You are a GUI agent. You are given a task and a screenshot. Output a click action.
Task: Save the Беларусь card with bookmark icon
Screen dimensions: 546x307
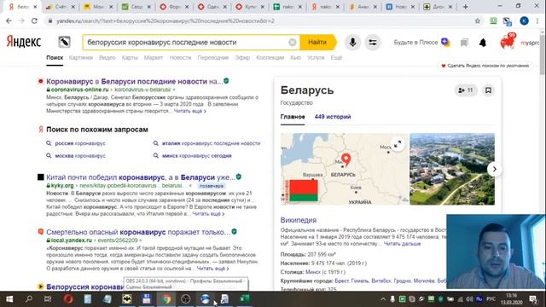[x=488, y=90]
